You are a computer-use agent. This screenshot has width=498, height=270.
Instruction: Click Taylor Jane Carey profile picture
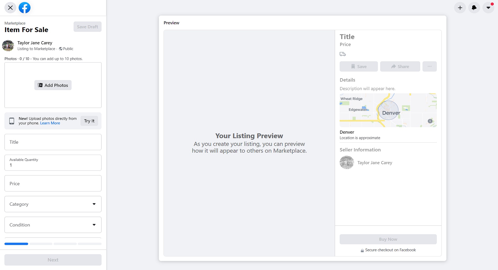tap(8, 46)
